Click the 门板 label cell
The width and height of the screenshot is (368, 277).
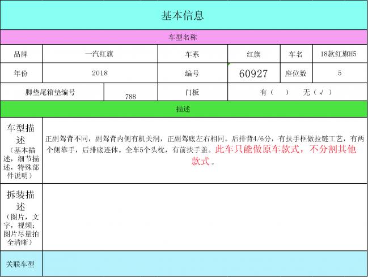[x=193, y=92]
